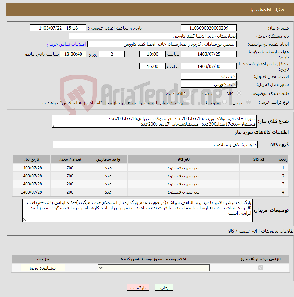
Task: Click the general need description textarea
Action: (x=154, y=121)
